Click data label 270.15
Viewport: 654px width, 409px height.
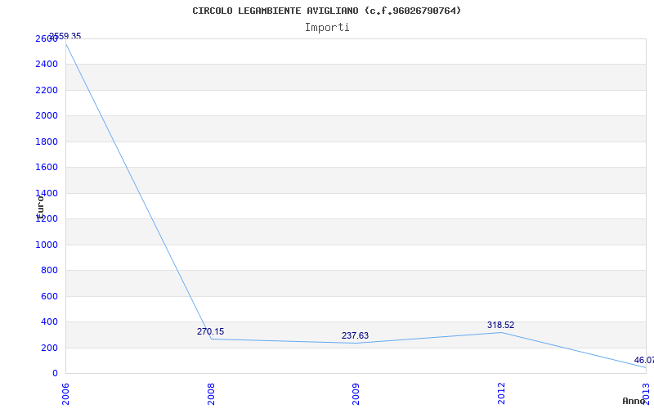[210, 332]
